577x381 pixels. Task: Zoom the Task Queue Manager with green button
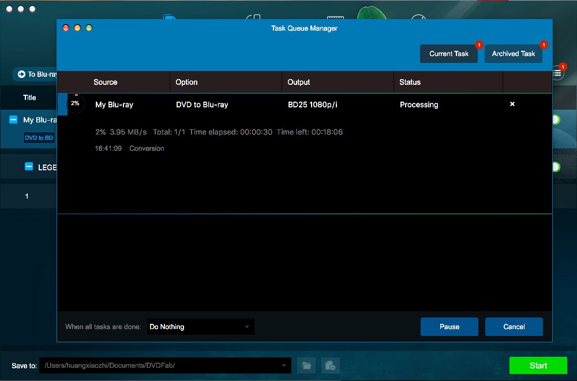[x=89, y=28]
